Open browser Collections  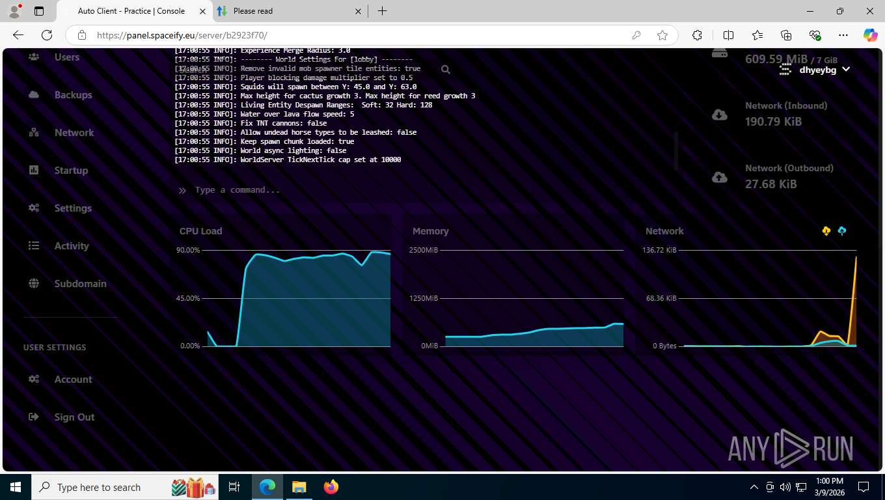pos(786,35)
